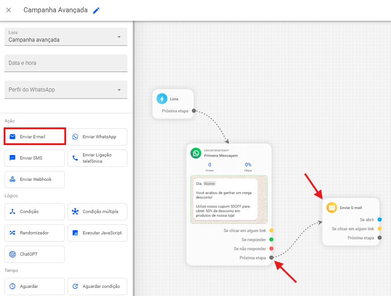Add an Aguardar time step

[35, 286]
